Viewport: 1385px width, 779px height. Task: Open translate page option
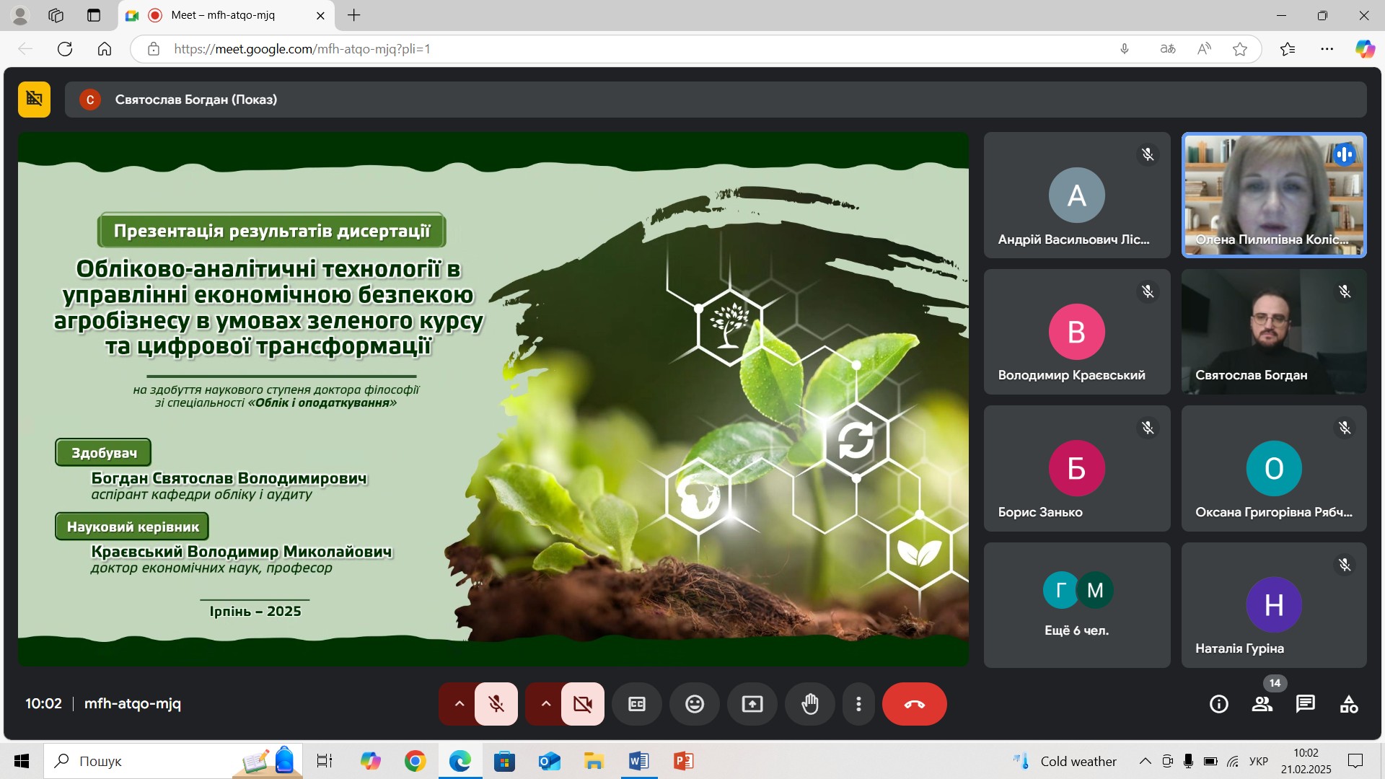coord(1168,49)
